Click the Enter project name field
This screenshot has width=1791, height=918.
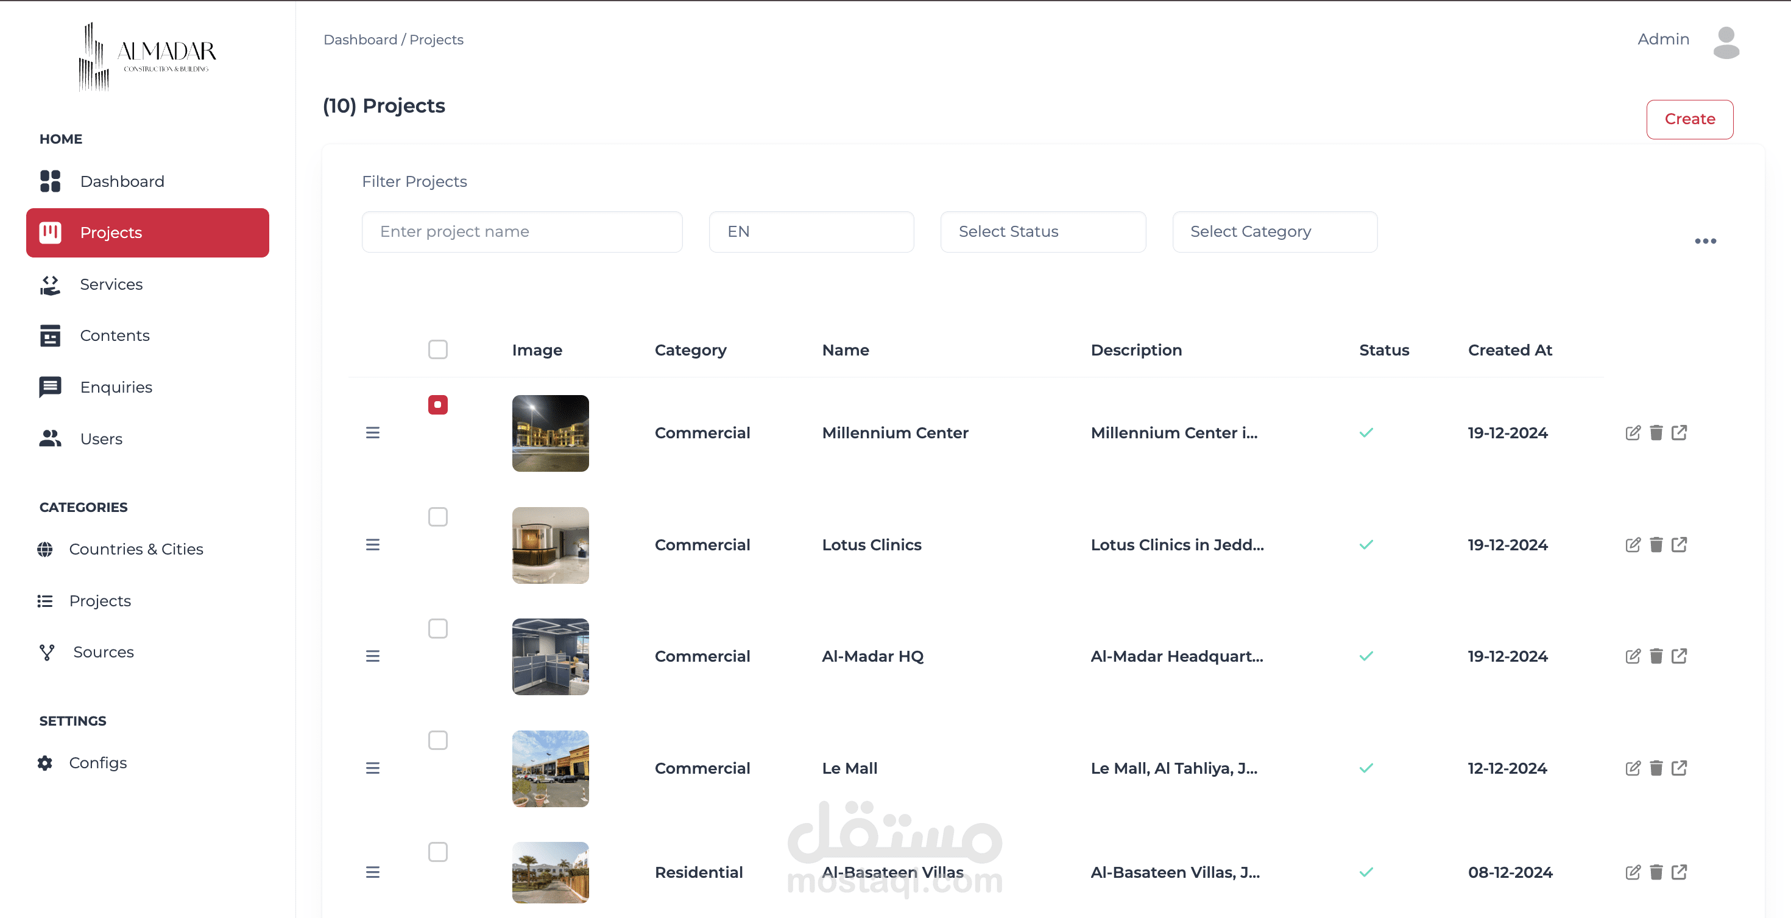(521, 231)
